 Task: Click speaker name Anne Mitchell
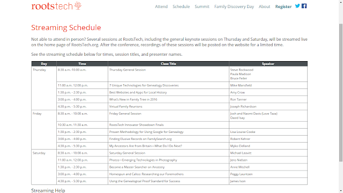point(240,167)
